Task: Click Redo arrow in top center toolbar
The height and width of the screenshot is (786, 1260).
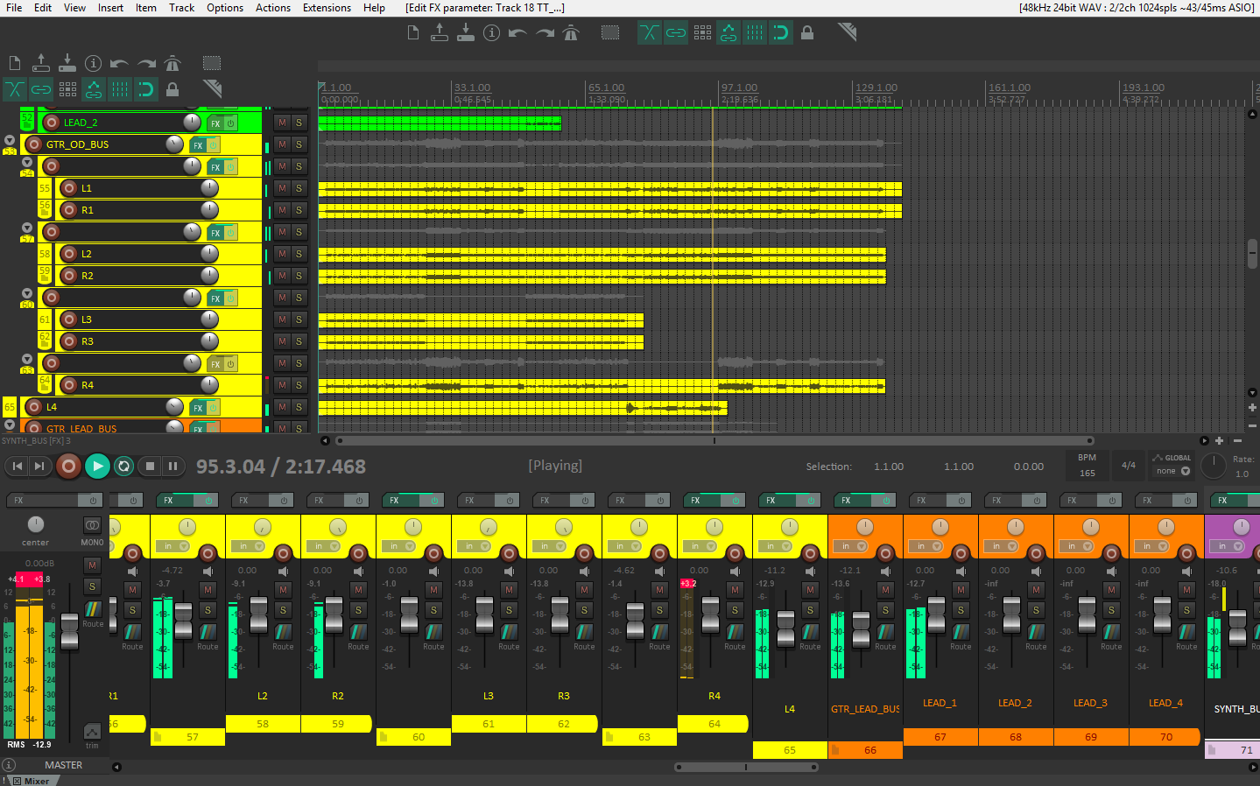Action: click(545, 33)
